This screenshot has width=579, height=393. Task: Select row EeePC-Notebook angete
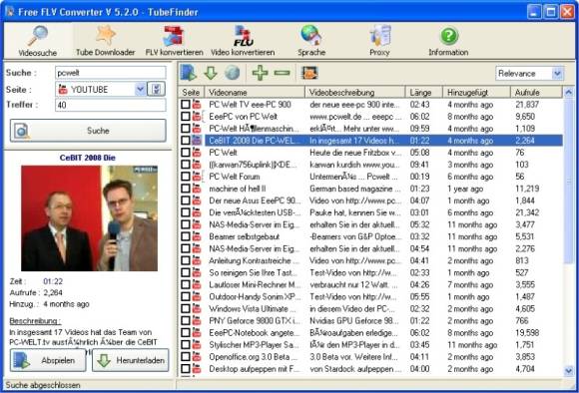370,333
